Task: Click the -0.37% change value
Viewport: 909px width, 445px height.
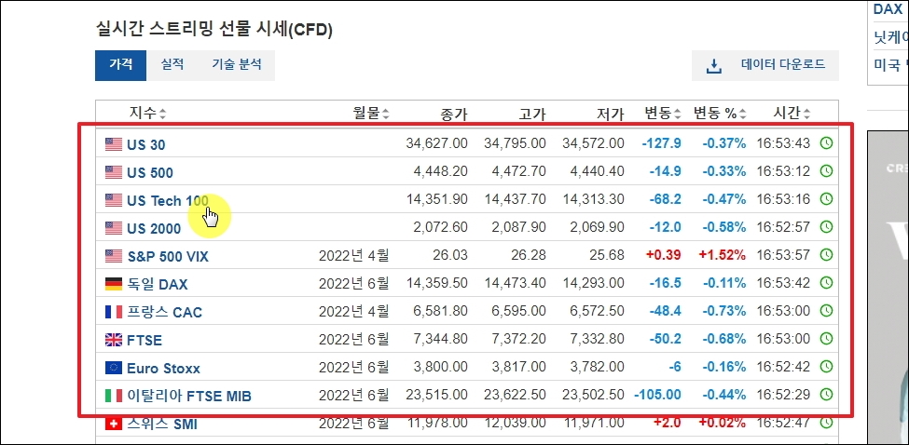Action: point(724,143)
